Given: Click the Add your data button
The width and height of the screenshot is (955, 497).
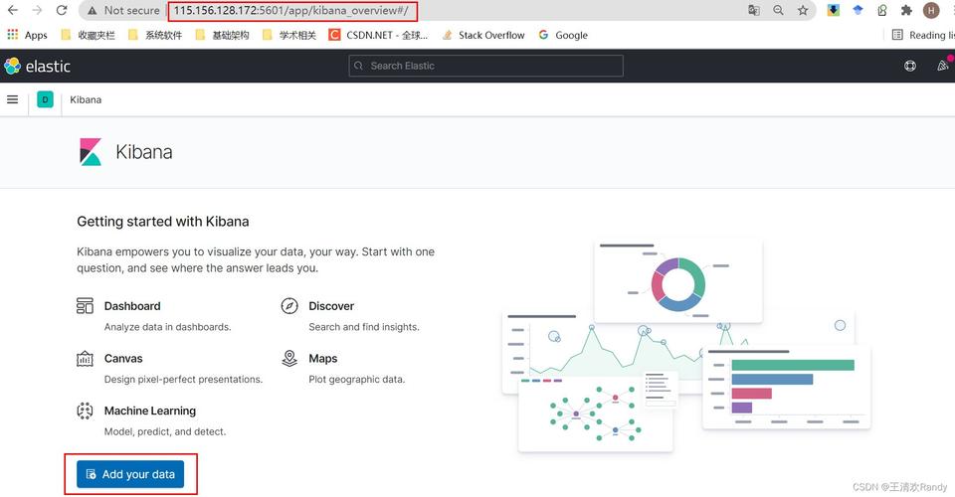Looking at the screenshot, I should click(x=130, y=474).
